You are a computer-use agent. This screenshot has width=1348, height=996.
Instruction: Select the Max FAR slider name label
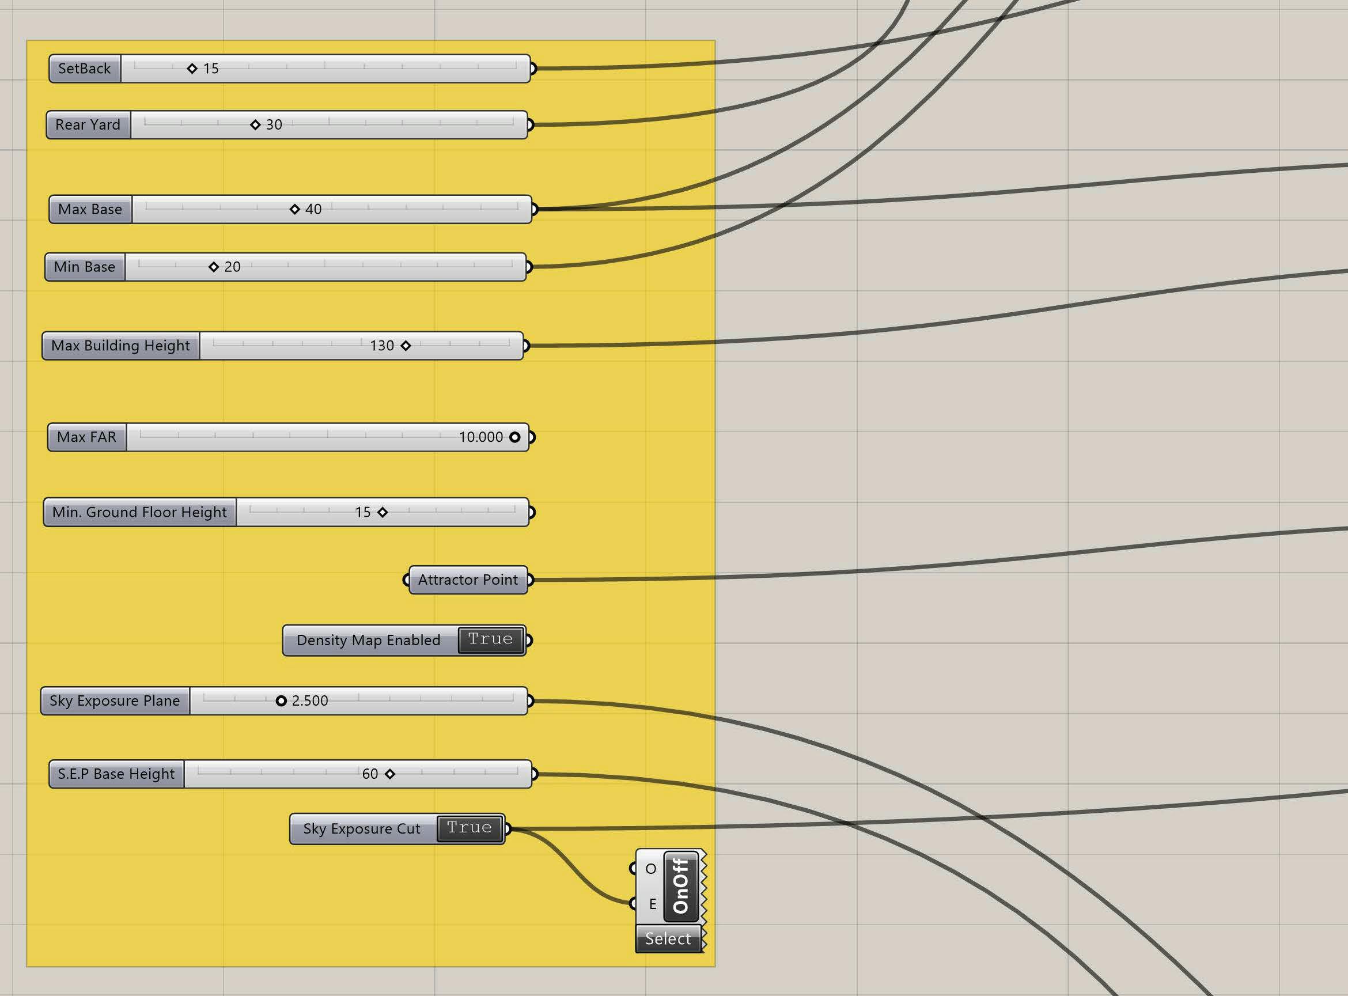[x=87, y=437]
